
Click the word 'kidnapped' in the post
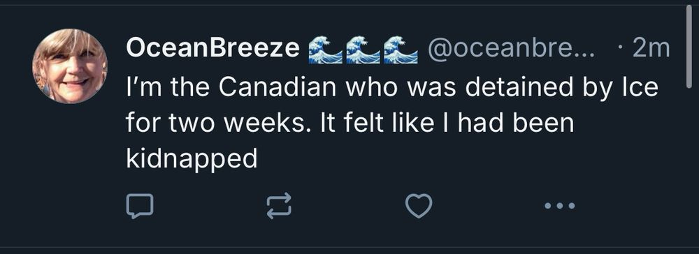(192, 160)
